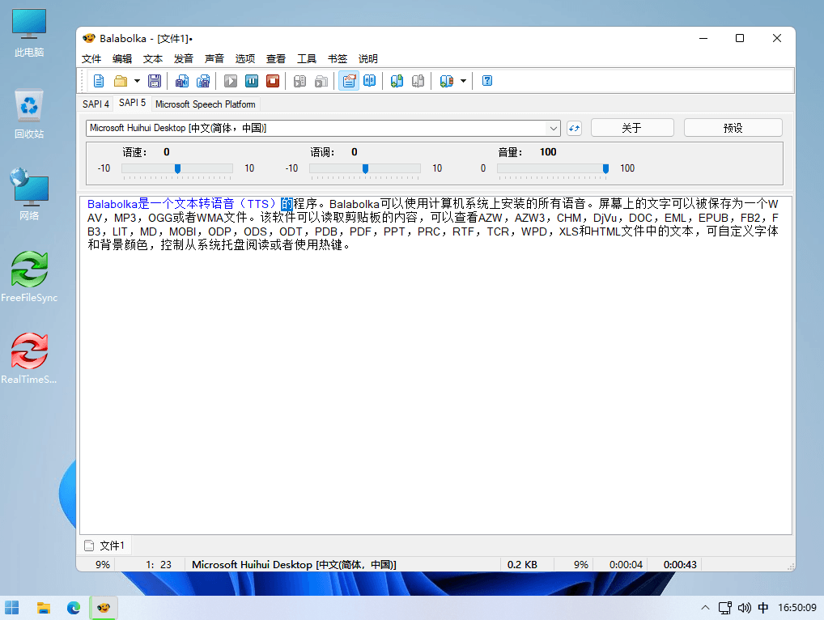824x620 pixels.
Task: Toggle the highlighted text reading mode icon
Action: pos(348,80)
